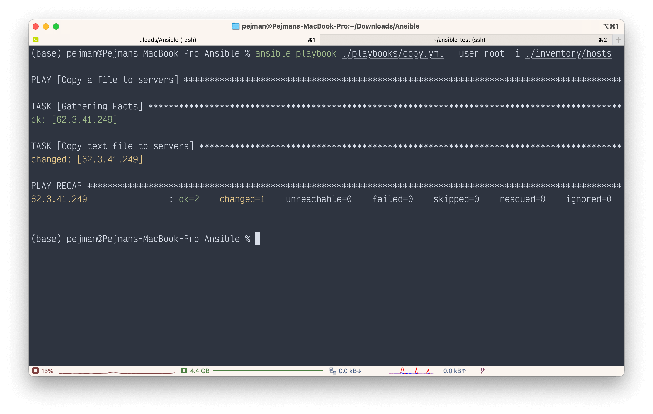Click the 'ok: [62.3.41.249]' line
The height and width of the screenshot is (414, 653).
(x=74, y=120)
